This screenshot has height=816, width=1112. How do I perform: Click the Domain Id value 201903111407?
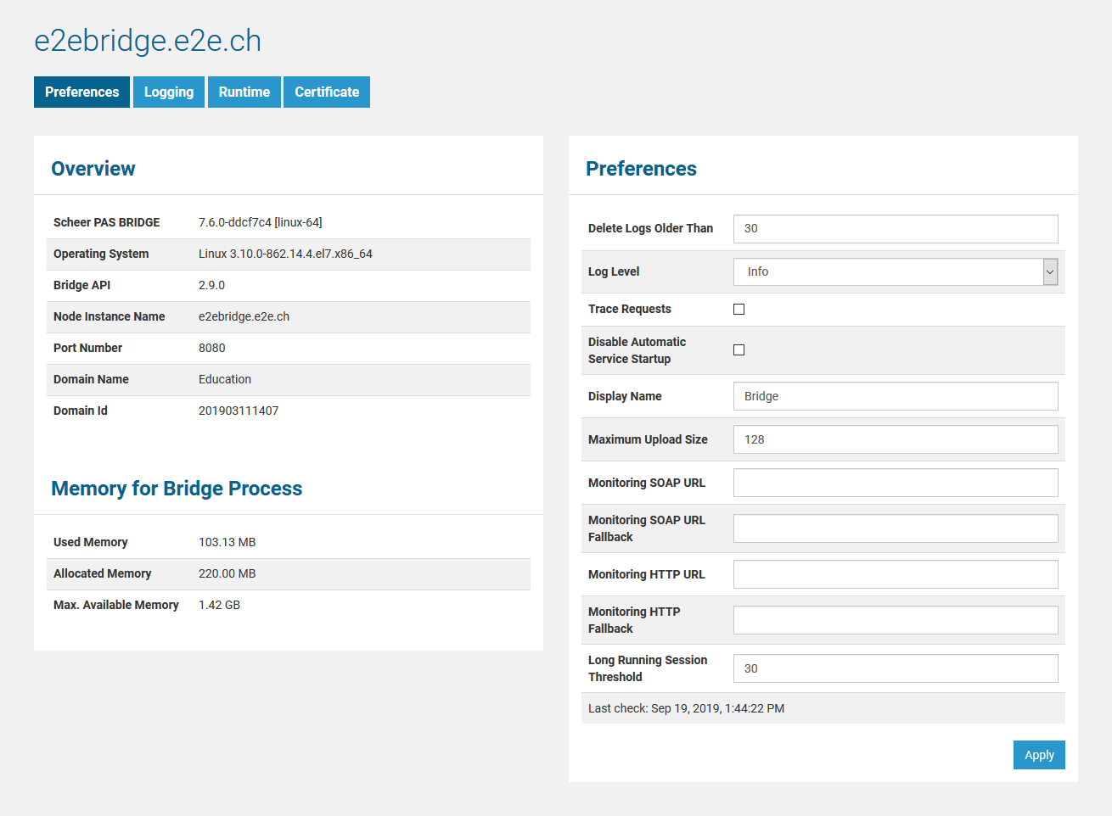pos(239,411)
